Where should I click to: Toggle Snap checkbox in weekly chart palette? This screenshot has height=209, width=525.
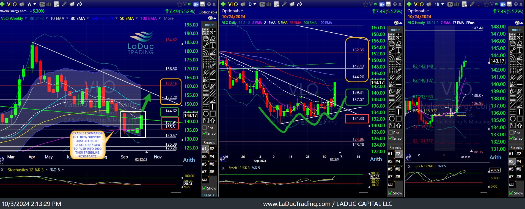tap(205, 133)
